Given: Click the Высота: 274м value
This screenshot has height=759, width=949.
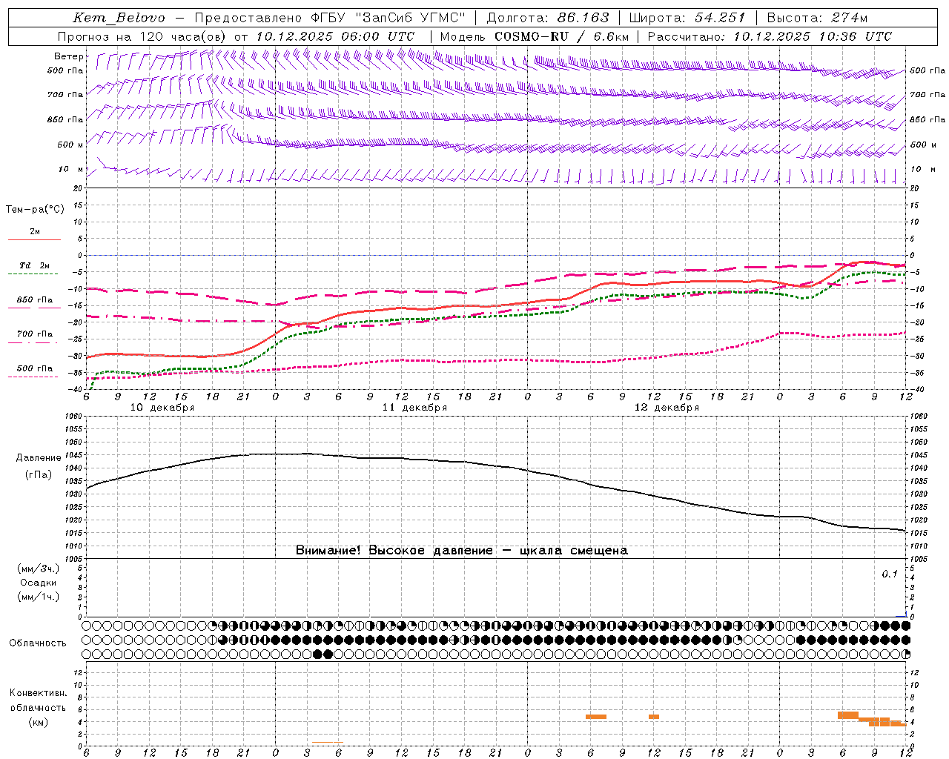Looking at the screenshot, I should click(817, 18).
